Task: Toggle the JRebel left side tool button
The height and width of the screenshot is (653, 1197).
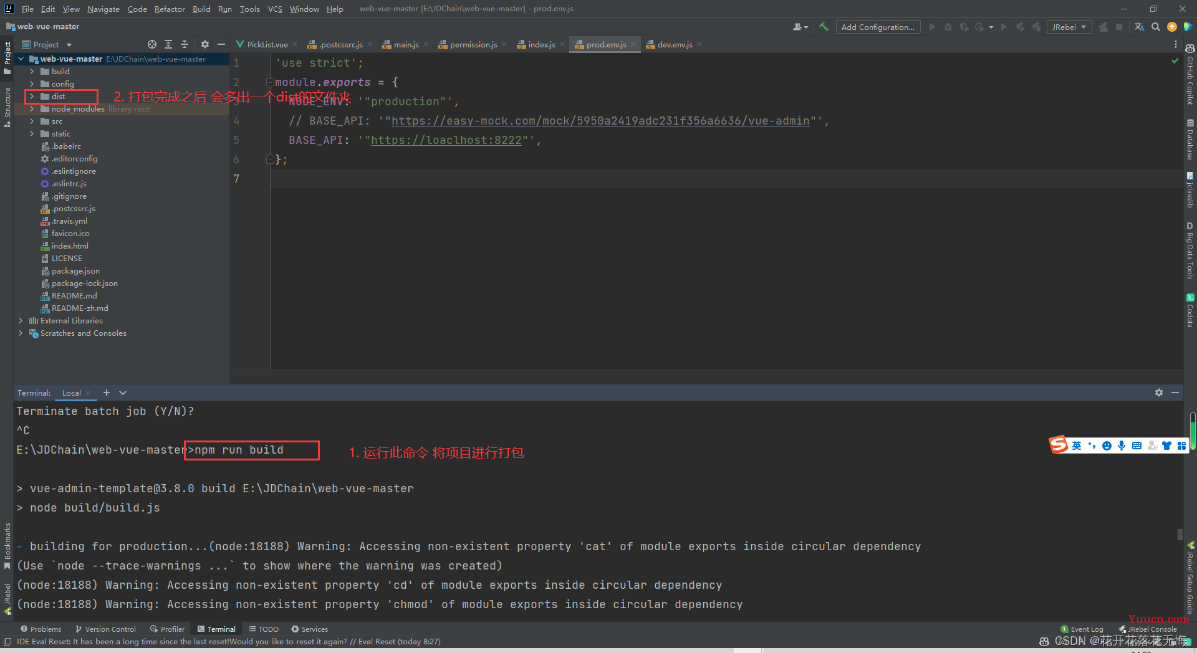Action: pos(7,599)
